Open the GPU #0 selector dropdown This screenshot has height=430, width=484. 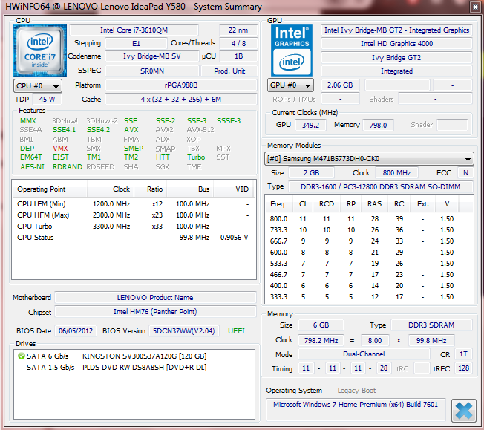point(290,85)
